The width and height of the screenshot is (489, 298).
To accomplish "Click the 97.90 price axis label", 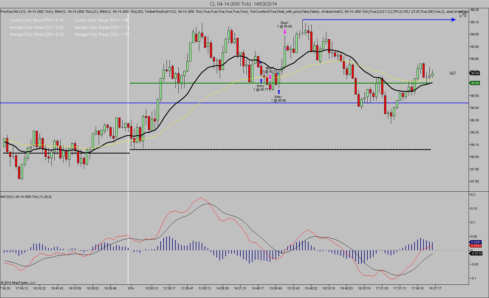I will coord(475,169).
